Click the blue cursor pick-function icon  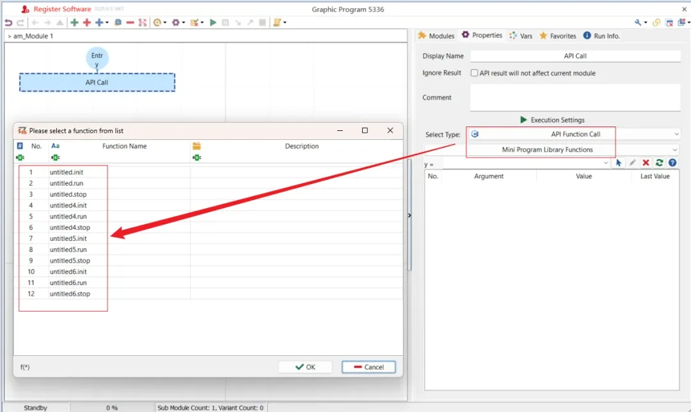(619, 163)
